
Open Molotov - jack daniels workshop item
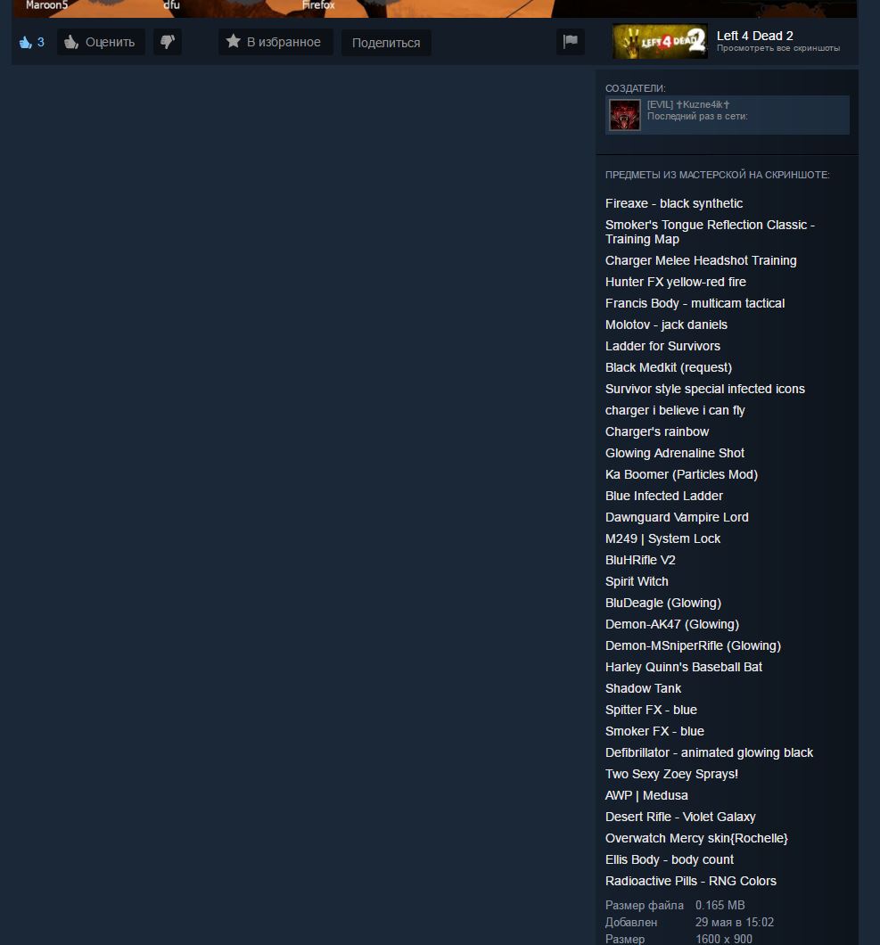pos(666,325)
